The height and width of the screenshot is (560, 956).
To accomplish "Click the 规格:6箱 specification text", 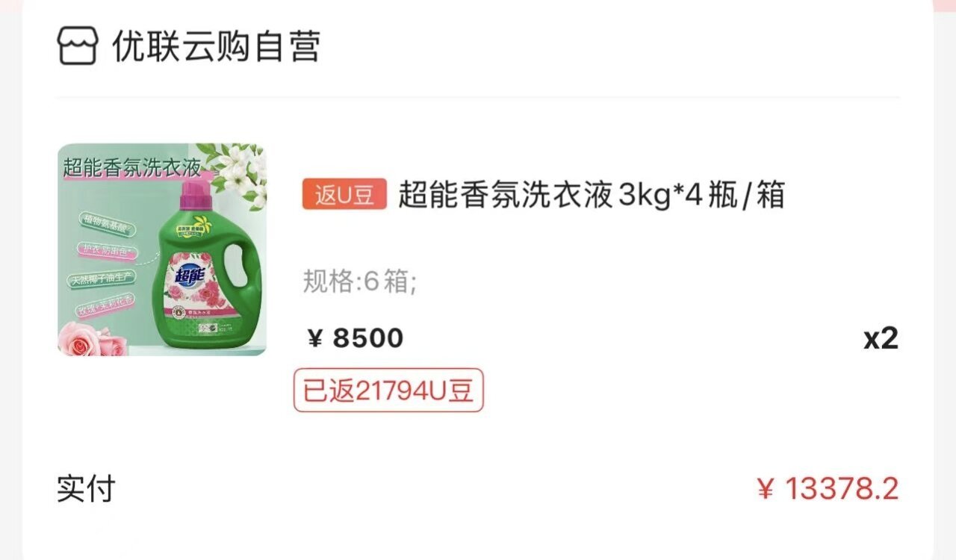I will (360, 281).
